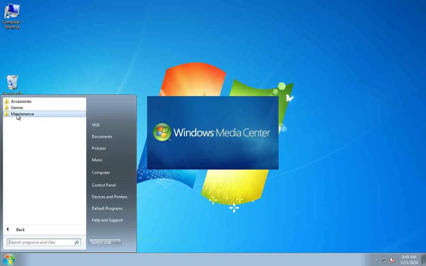
Task: Select the Computer shortcut desktop icon
Action: [x=12, y=16]
